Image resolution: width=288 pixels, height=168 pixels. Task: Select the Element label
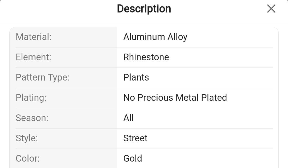(33, 57)
